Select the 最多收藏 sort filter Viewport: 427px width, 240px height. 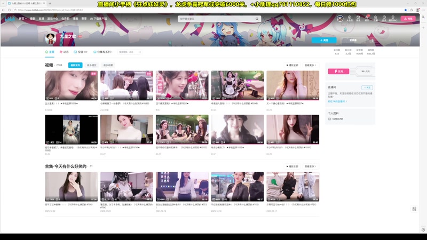107,65
